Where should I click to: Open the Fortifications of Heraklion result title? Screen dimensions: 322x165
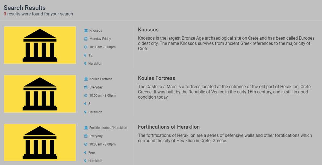click(169, 127)
